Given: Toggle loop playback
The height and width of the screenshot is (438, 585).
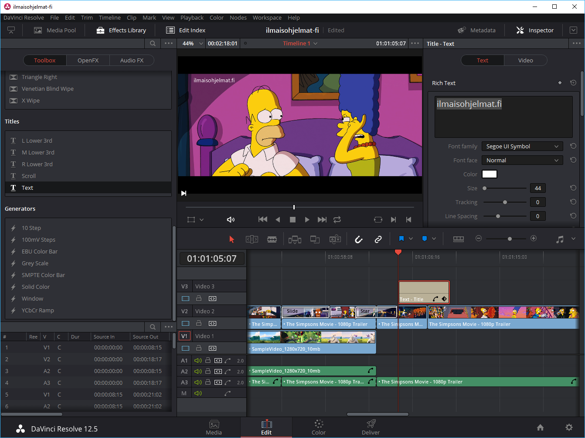Looking at the screenshot, I should [337, 219].
